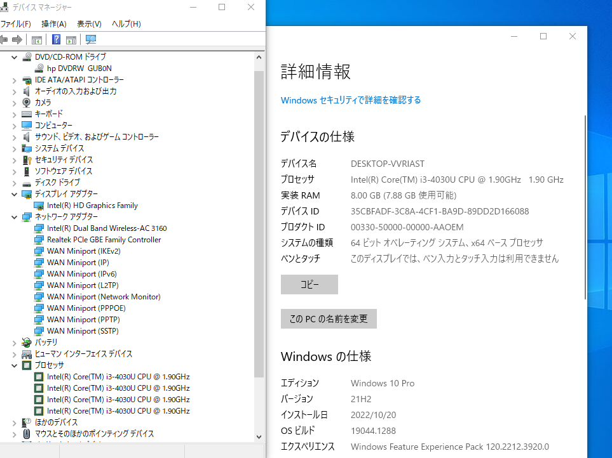The height and width of the screenshot is (458, 612).
Task: Click the WAN Miniport (PPPOE) adapter icon
Action: (39, 308)
